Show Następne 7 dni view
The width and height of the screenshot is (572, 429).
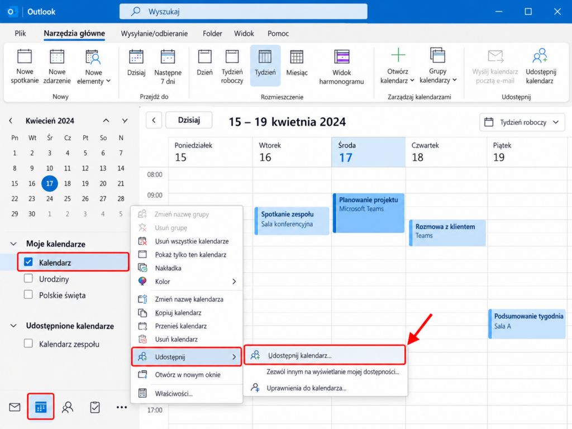click(168, 67)
